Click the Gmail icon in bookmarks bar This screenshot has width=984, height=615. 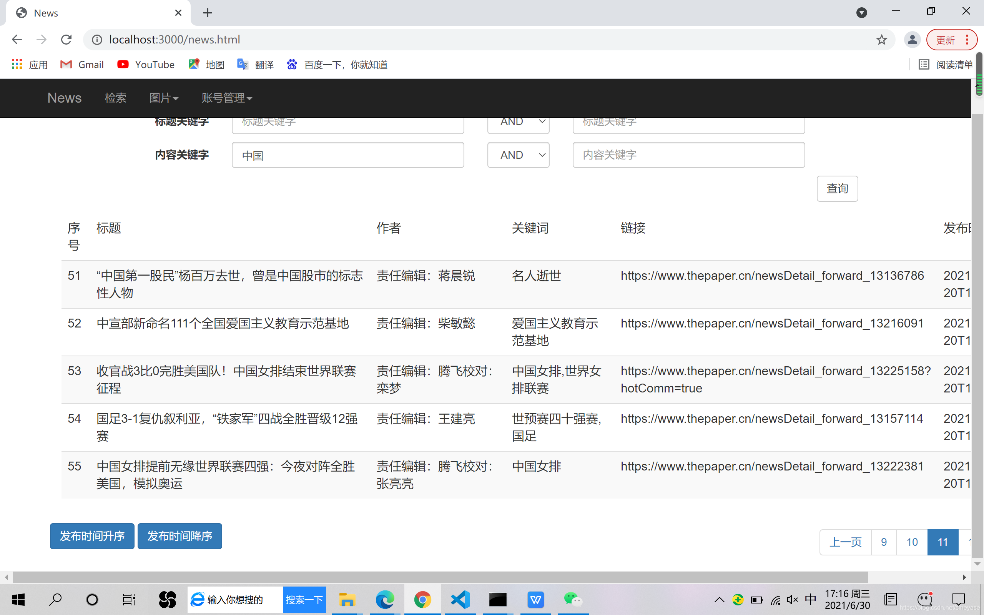pos(66,65)
